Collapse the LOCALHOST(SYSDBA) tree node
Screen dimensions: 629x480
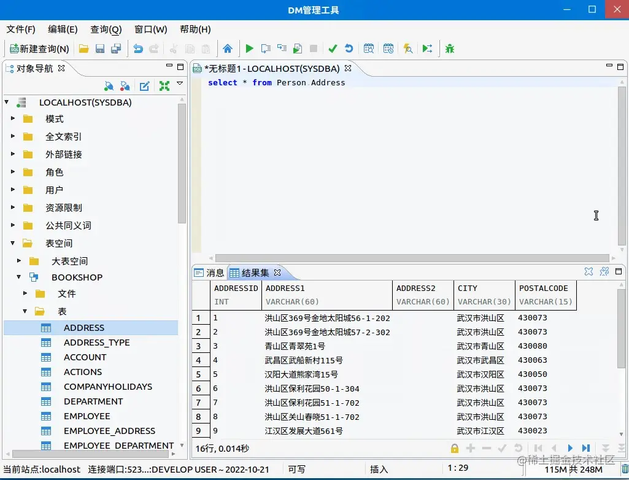(7, 103)
